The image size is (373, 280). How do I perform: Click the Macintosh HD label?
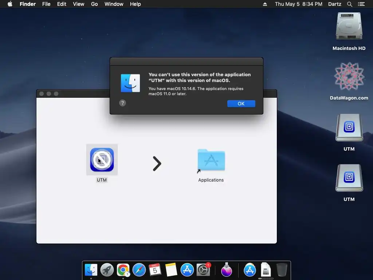pyautogui.click(x=349, y=48)
